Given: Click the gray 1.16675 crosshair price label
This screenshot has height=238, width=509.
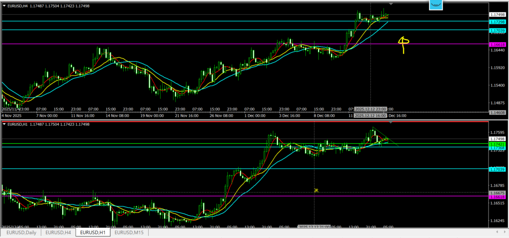Looking at the screenshot, I should click(x=498, y=193).
